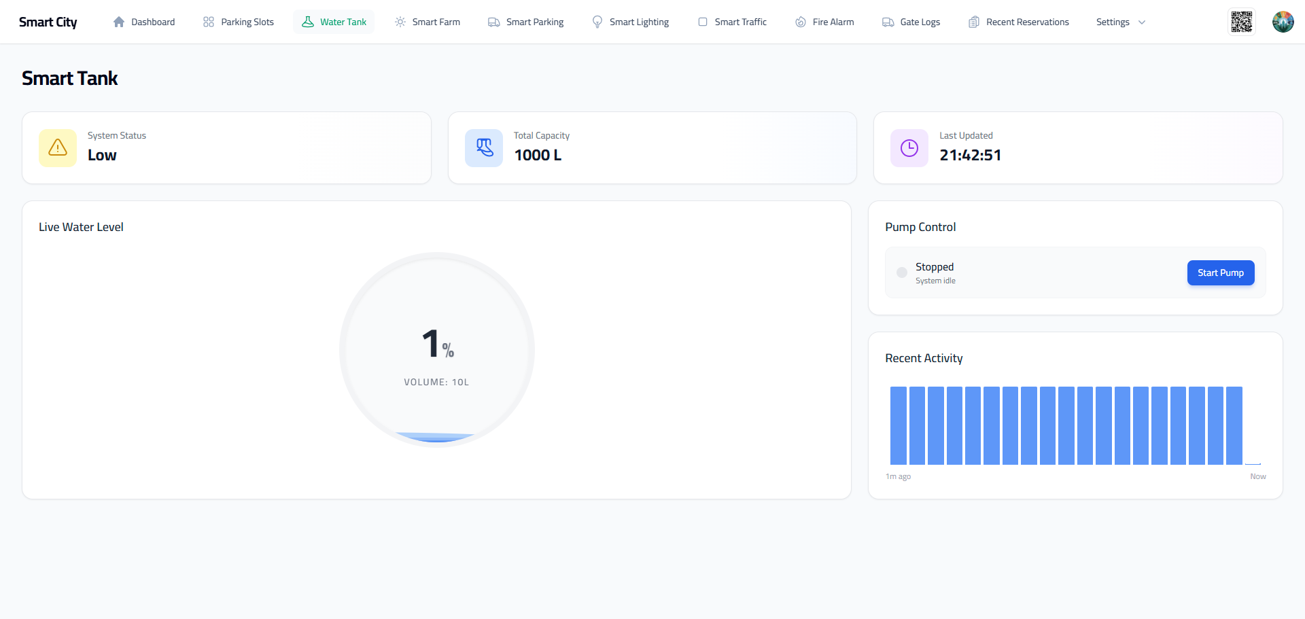Click the 'Low' system status value
This screenshot has width=1305, height=619.
[x=102, y=155]
